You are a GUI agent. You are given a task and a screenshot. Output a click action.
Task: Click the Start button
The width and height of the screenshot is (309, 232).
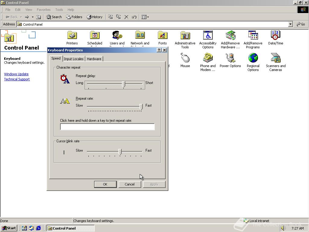pyautogui.click(x=9, y=228)
